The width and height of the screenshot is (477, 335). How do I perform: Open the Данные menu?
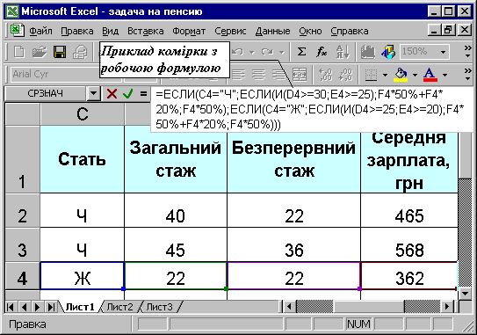pyautogui.click(x=272, y=31)
